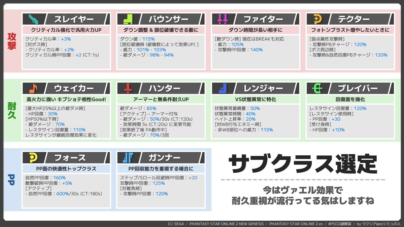Click 'クリティカル強化で汎用火力UP' subtitle

(66, 30)
